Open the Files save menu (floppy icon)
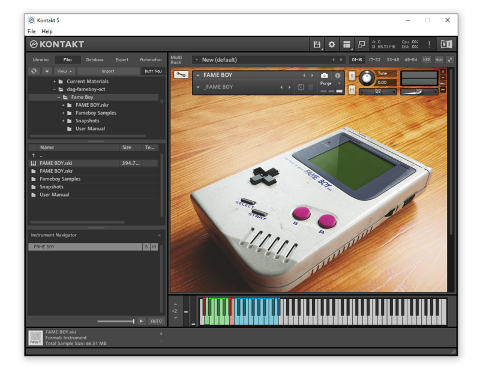 tap(317, 44)
